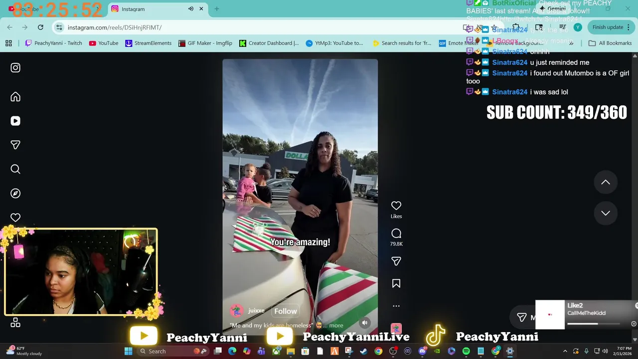Open Chrome apps grid in bookmarks bar
The height and width of the screenshot is (359, 638).
[x=8, y=43]
